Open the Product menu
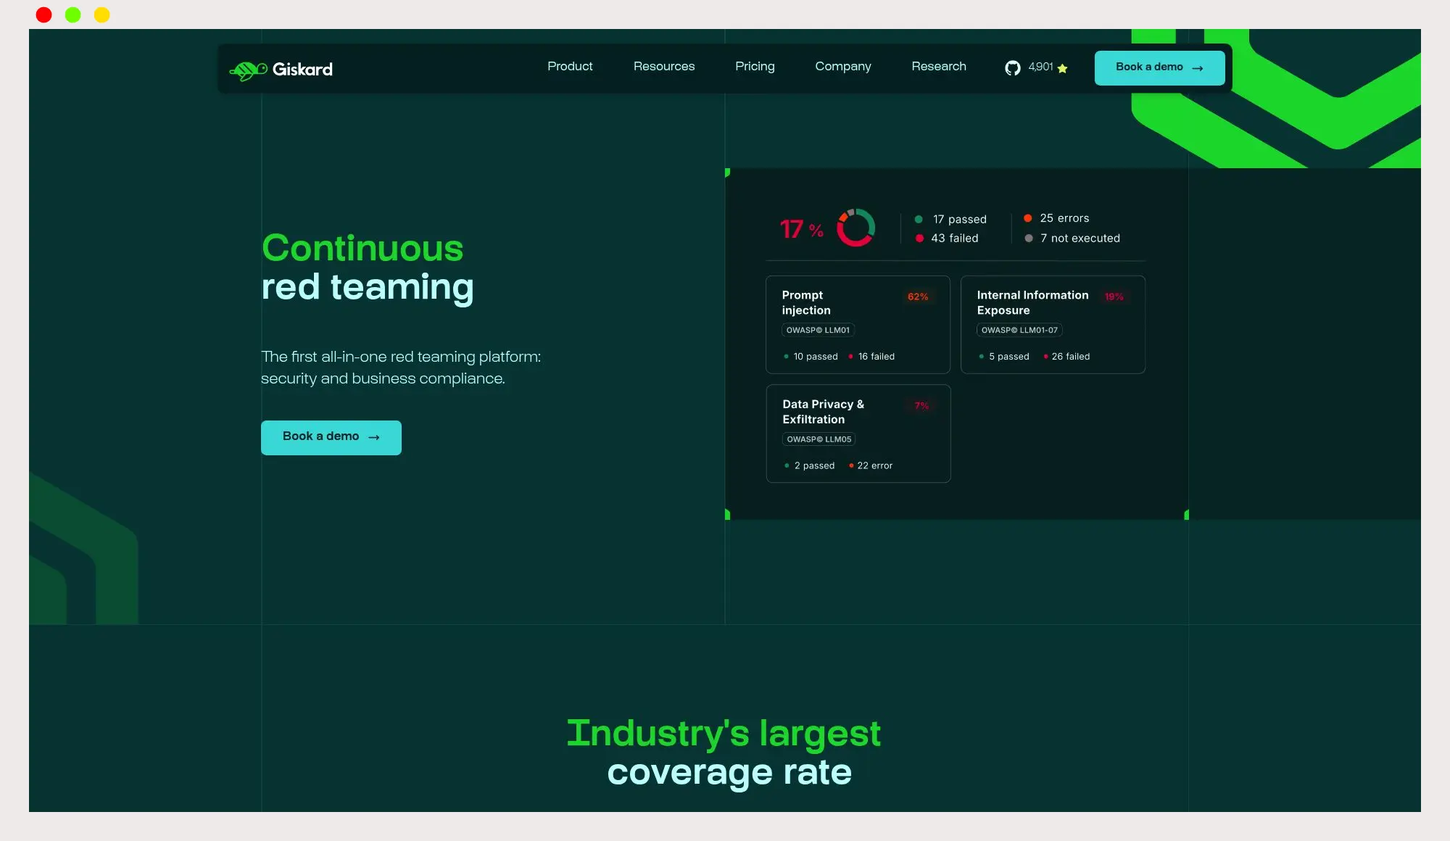This screenshot has height=841, width=1450. tap(569, 67)
